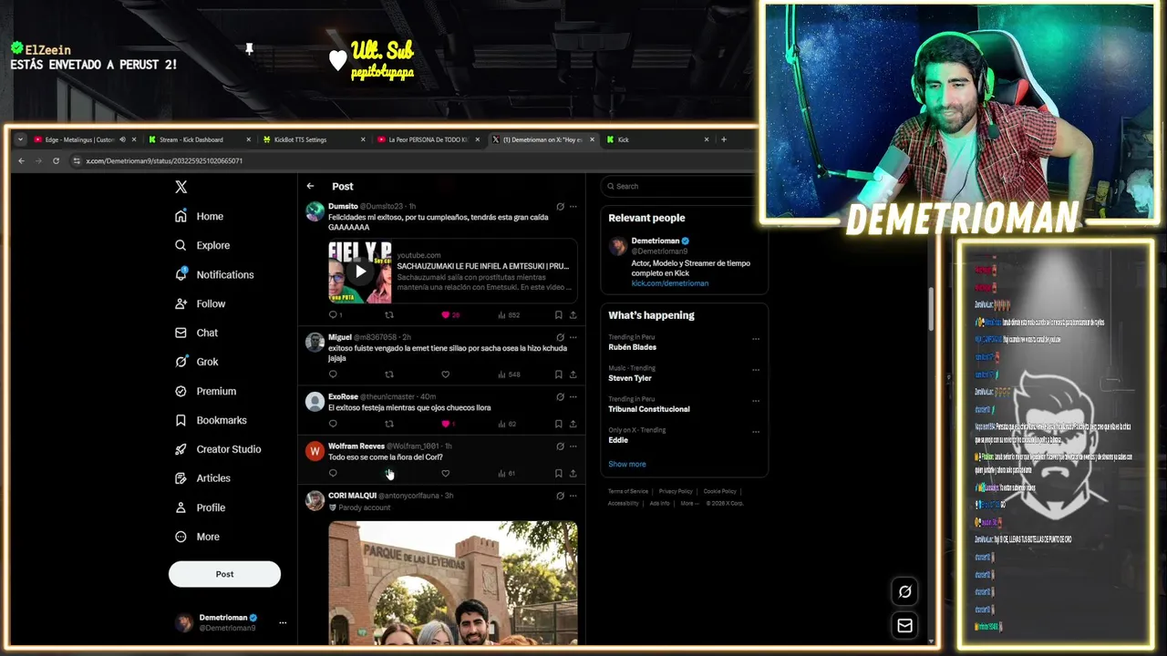This screenshot has width=1167, height=656.
Task: Open kick.com/demetrioman link
Action: click(x=670, y=283)
